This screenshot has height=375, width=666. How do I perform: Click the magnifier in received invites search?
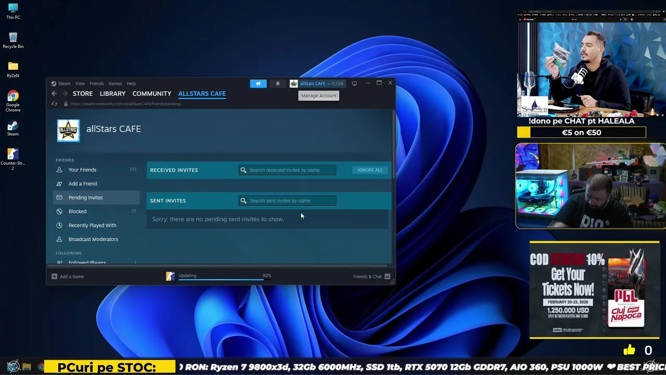click(243, 170)
